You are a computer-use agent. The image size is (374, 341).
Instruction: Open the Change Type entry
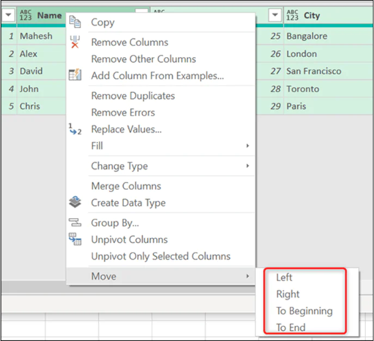pyautogui.click(x=161, y=166)
